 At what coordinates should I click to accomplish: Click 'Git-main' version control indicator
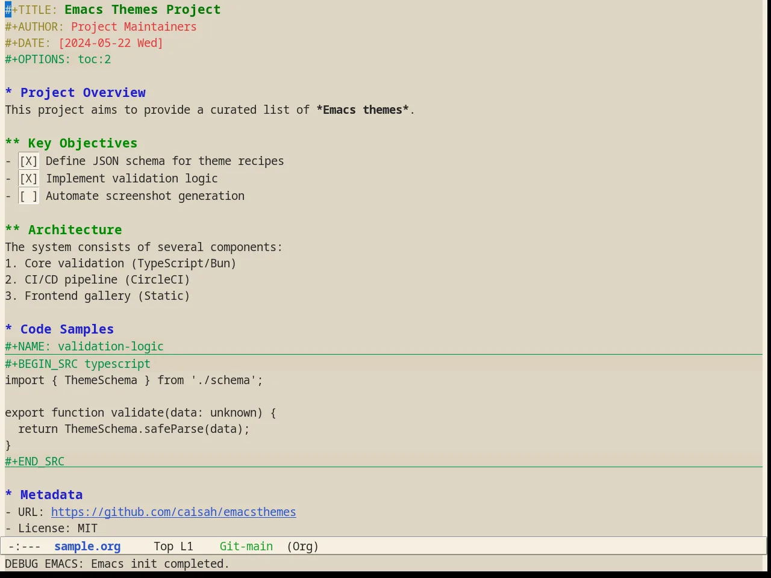click(x=246, y=546)
